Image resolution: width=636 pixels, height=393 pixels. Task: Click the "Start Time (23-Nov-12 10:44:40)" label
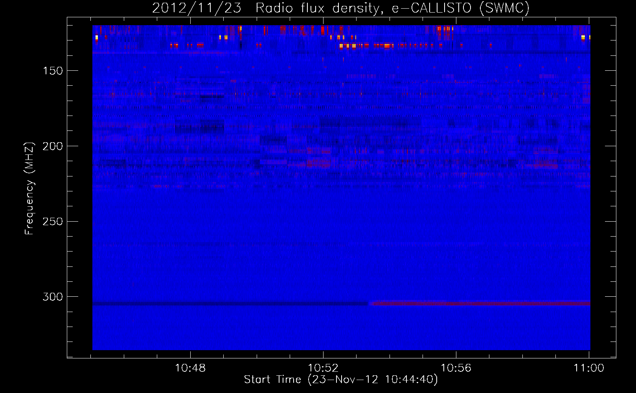point(341,380)
